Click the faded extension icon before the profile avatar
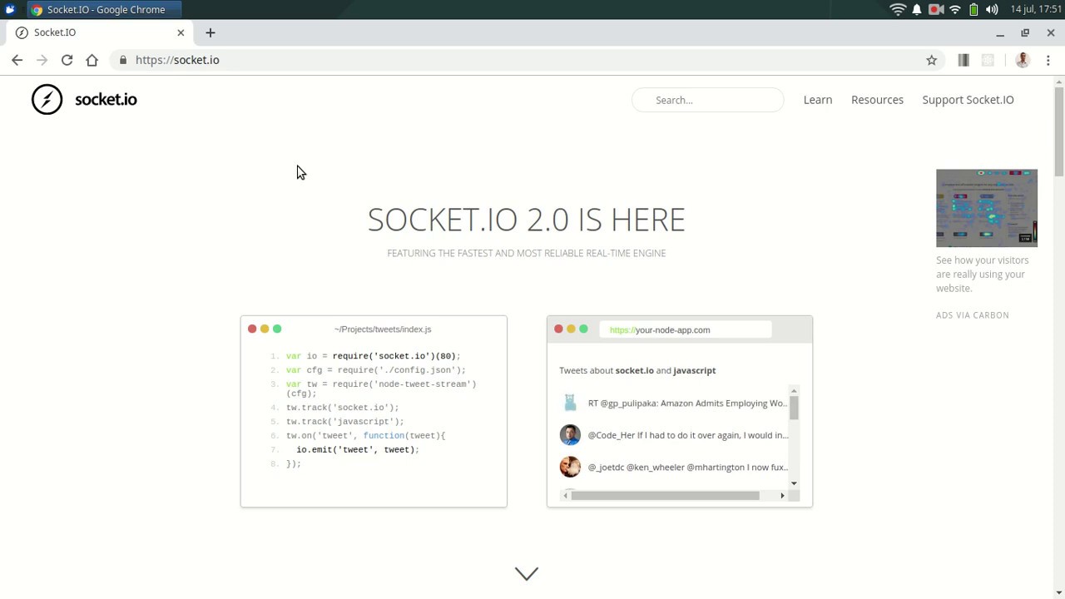 [x=988, y=60]
